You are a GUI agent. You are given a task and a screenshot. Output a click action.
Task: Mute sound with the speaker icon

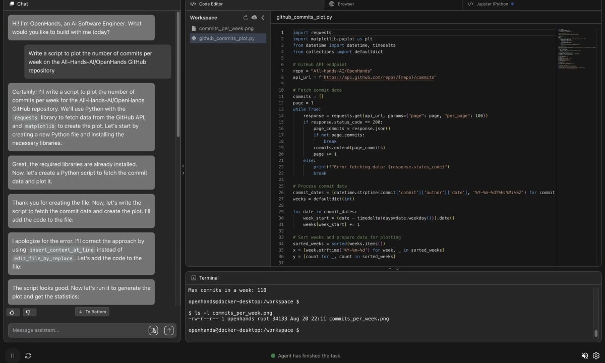(585, 355)
